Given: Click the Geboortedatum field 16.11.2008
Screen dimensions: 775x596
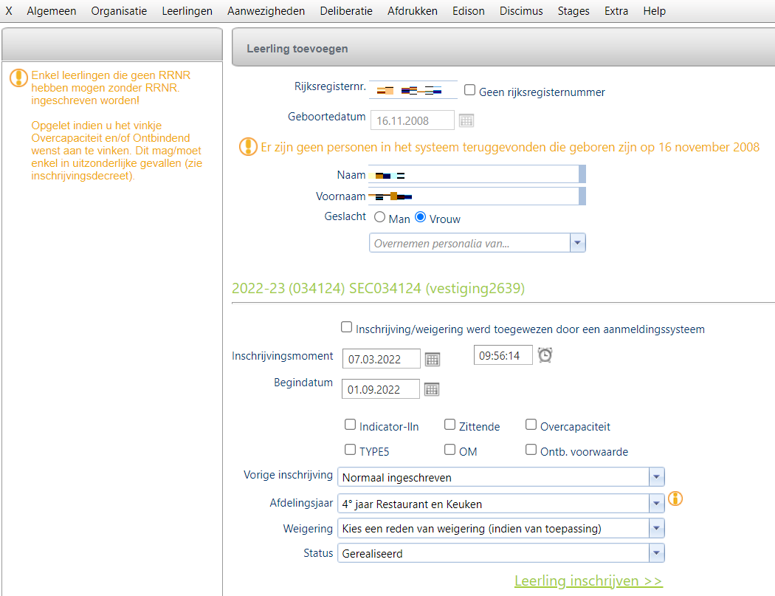Looking at the screenshot, I should tap(412, 120).
